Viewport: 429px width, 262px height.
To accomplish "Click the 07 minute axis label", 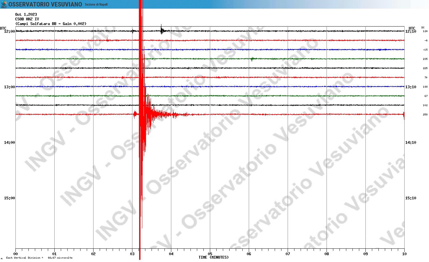I will tap(288, 254).
